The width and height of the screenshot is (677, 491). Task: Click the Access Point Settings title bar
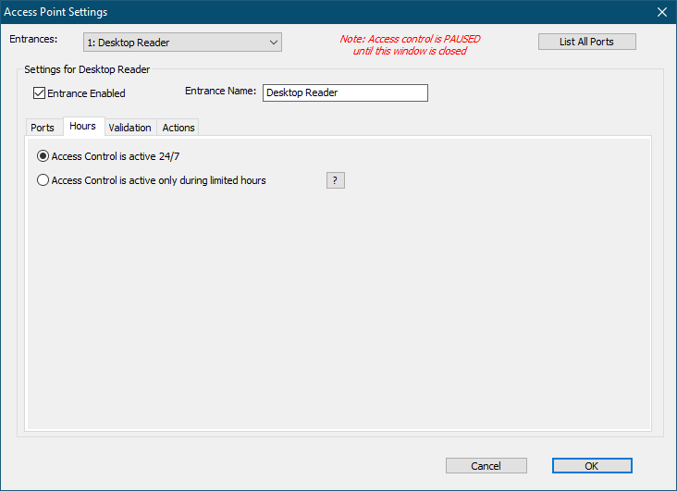click(277, 12)
